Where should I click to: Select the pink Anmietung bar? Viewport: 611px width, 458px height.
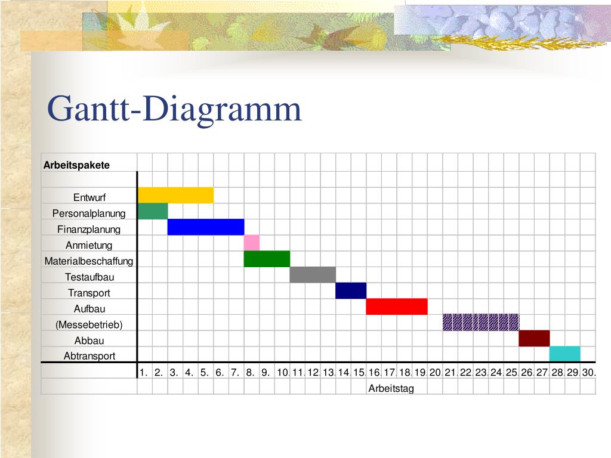252,243
